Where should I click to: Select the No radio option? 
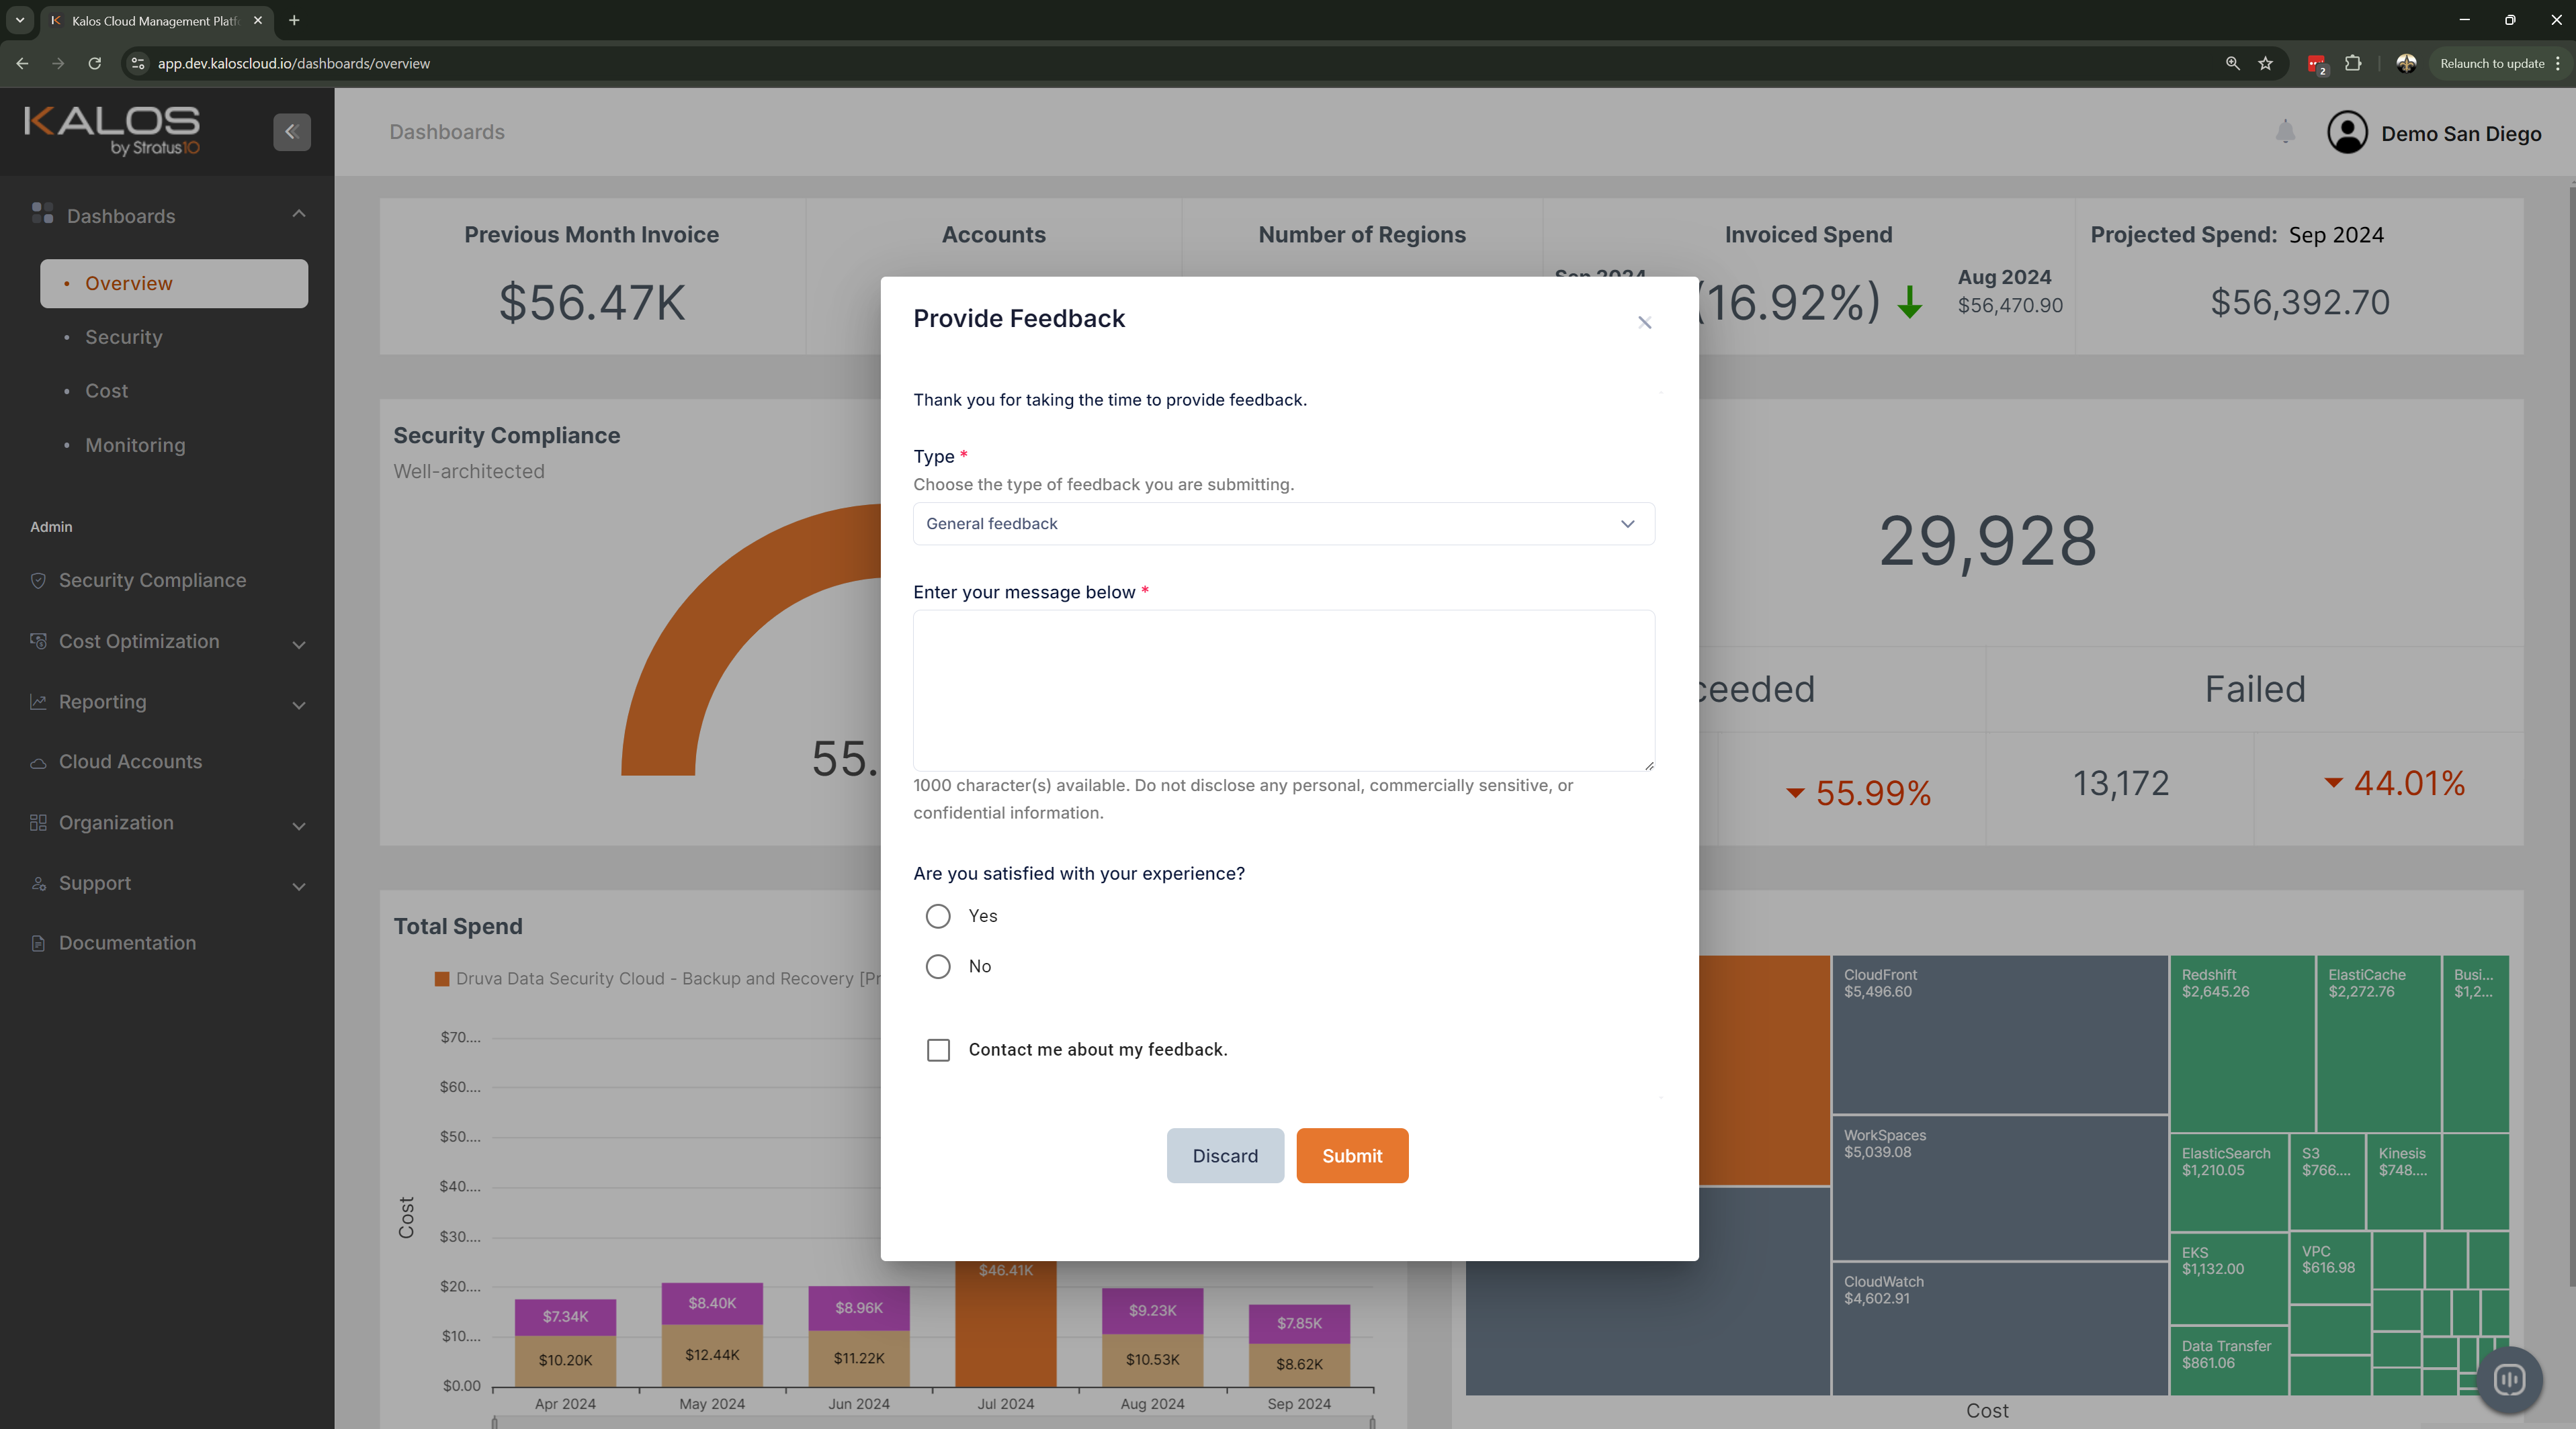point(937,966)
